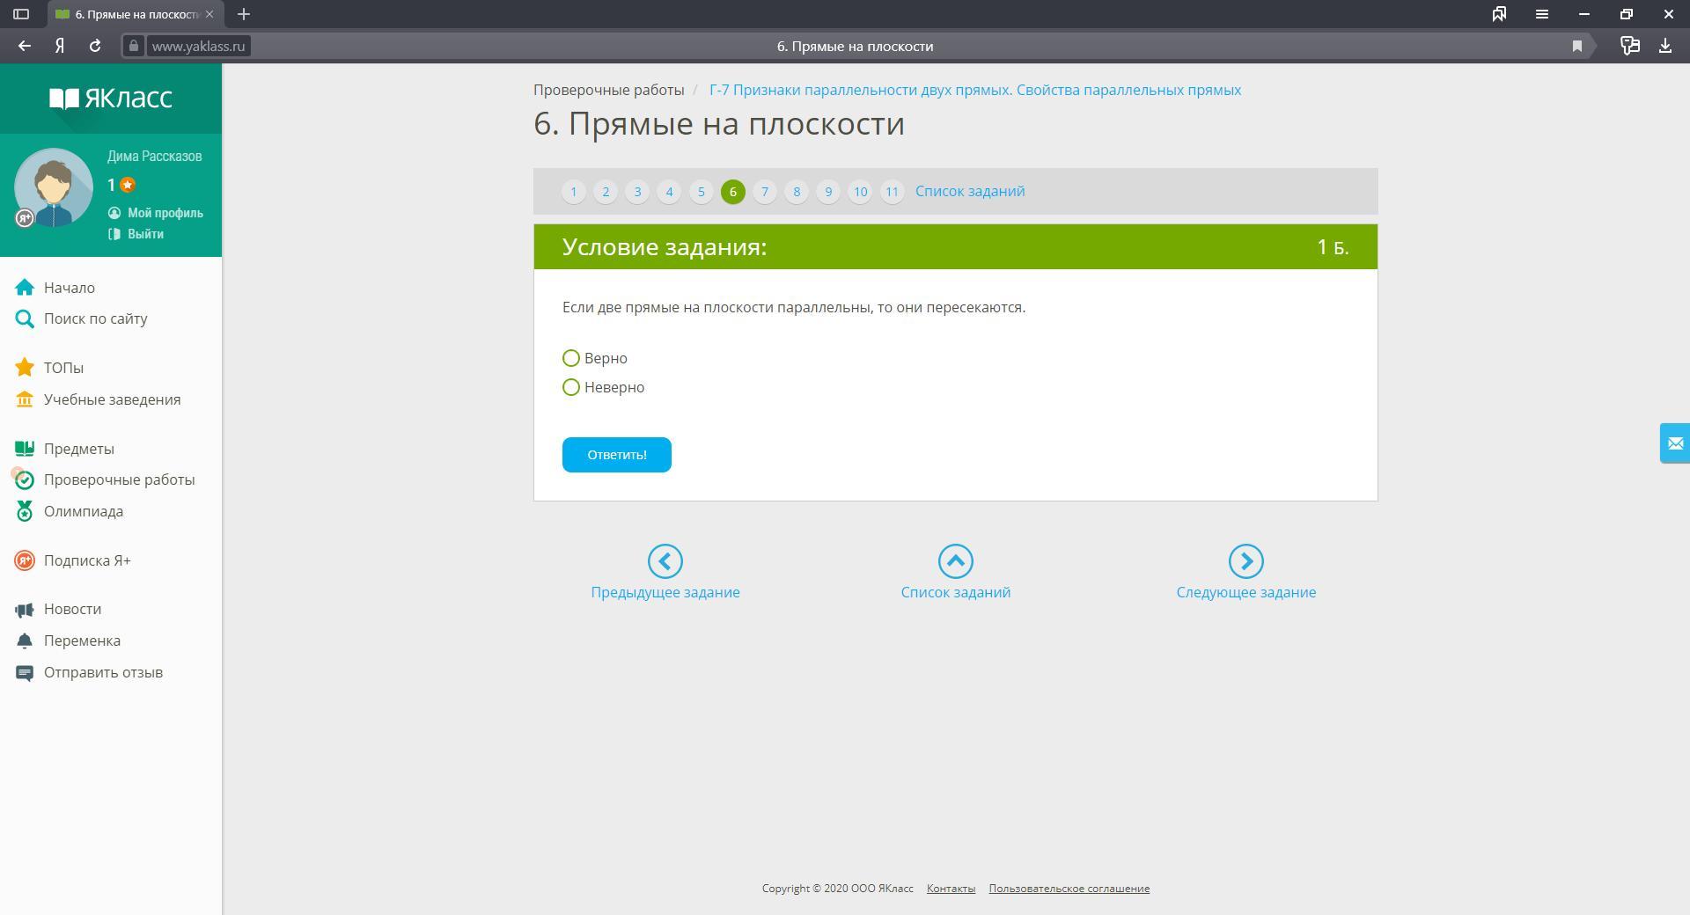Bookmark this page with the flag icon
This screenshot has height=915, width=1690.
tap(1577, 46)
